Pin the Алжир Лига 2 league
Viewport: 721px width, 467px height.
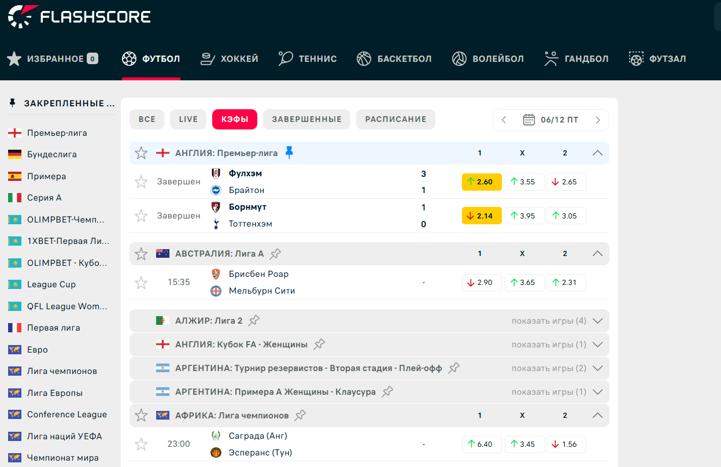pyautogui.click(x=254, y=320)
